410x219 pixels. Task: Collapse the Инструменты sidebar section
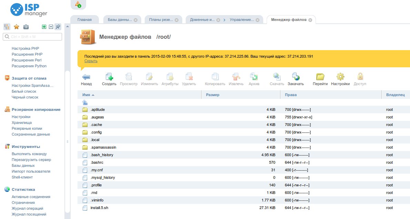pos(25,147)
